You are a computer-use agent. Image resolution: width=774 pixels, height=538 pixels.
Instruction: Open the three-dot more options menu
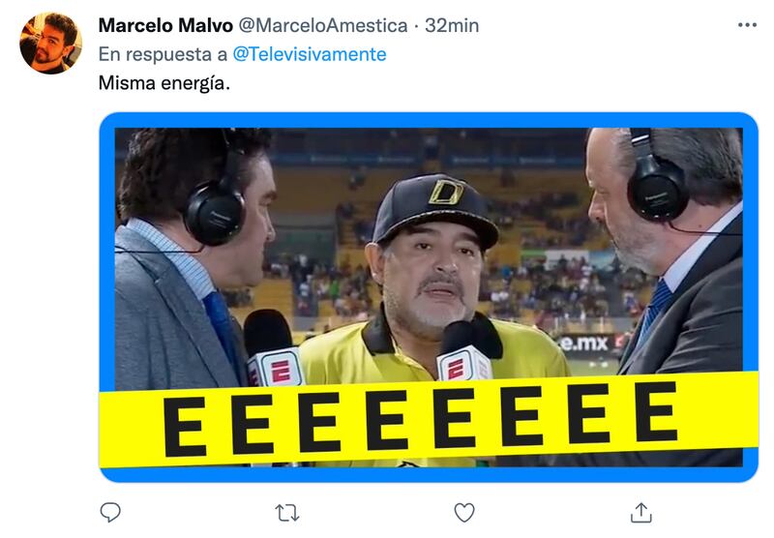pyautogui.click(x=747, y=25)
